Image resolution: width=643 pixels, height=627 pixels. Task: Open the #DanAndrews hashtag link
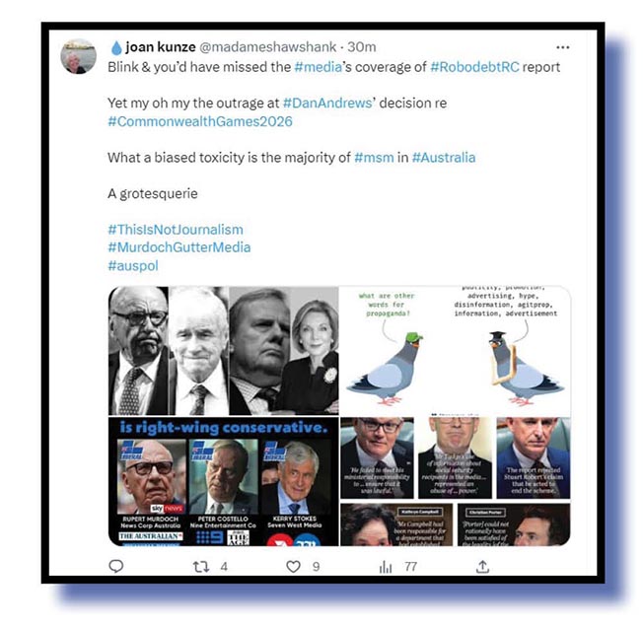coord(327,103)
